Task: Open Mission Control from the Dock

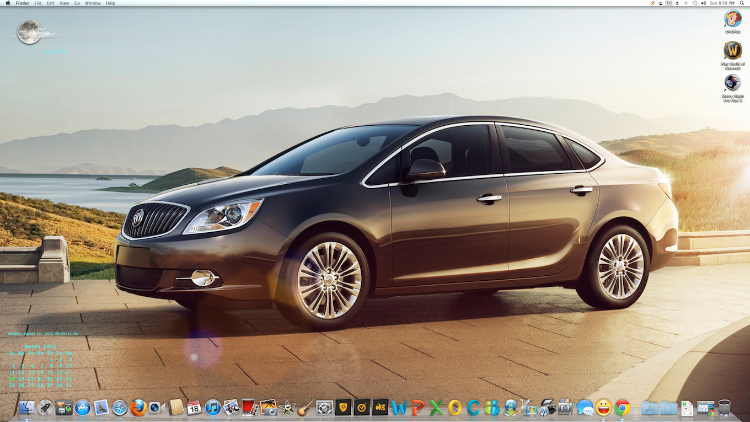Action: [64, 408]
